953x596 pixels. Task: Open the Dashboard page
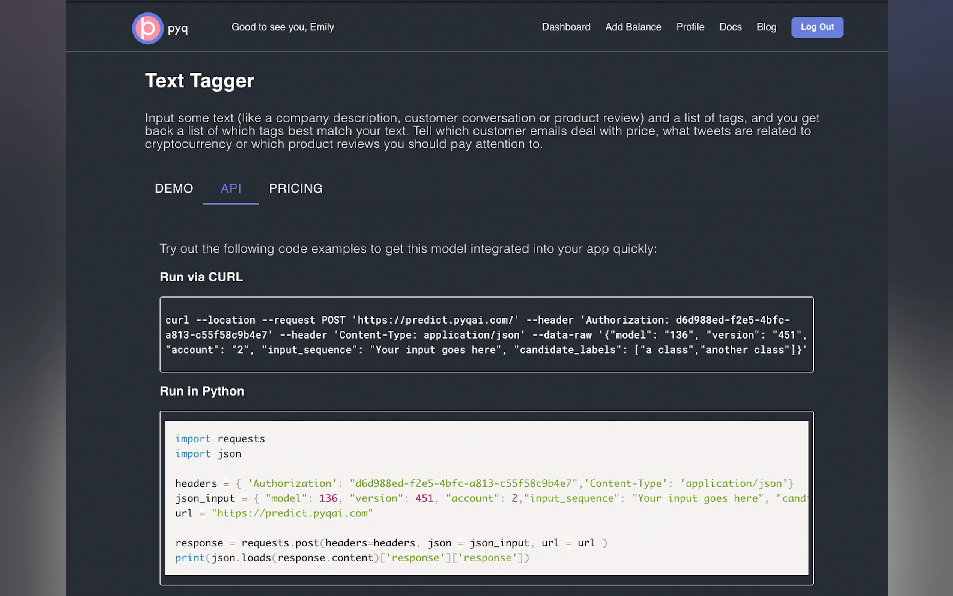[x=566, y=27]
